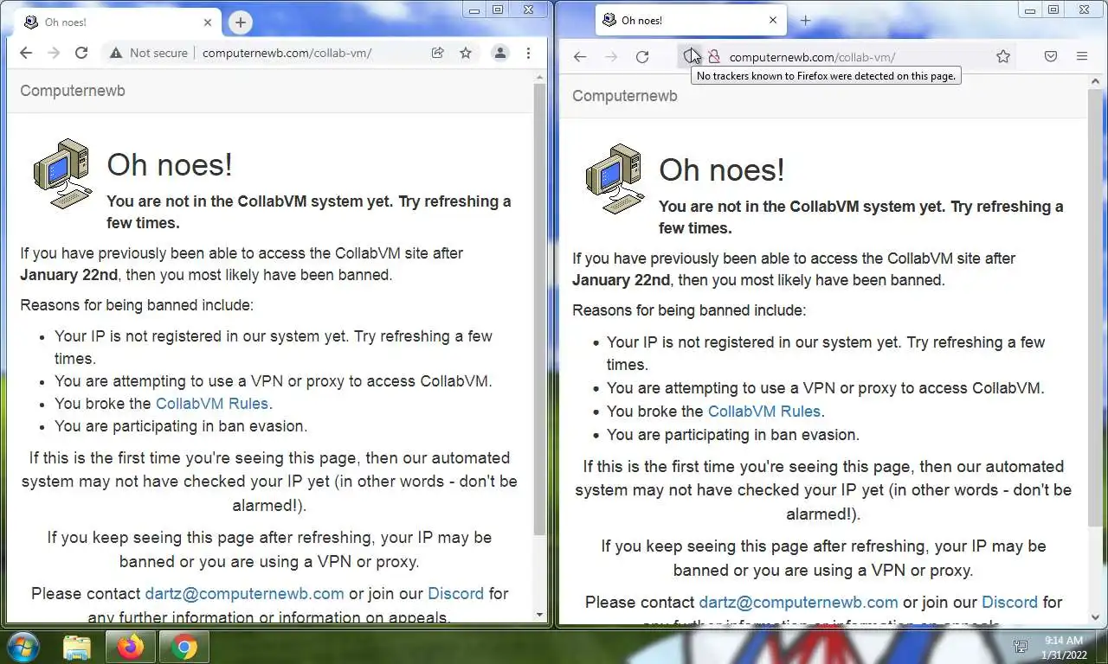Image resolution: width=1108 pixels, height=664 pixels.
Task: Click dartz@computernewb.com email in Firefox window
Action: 798,602
